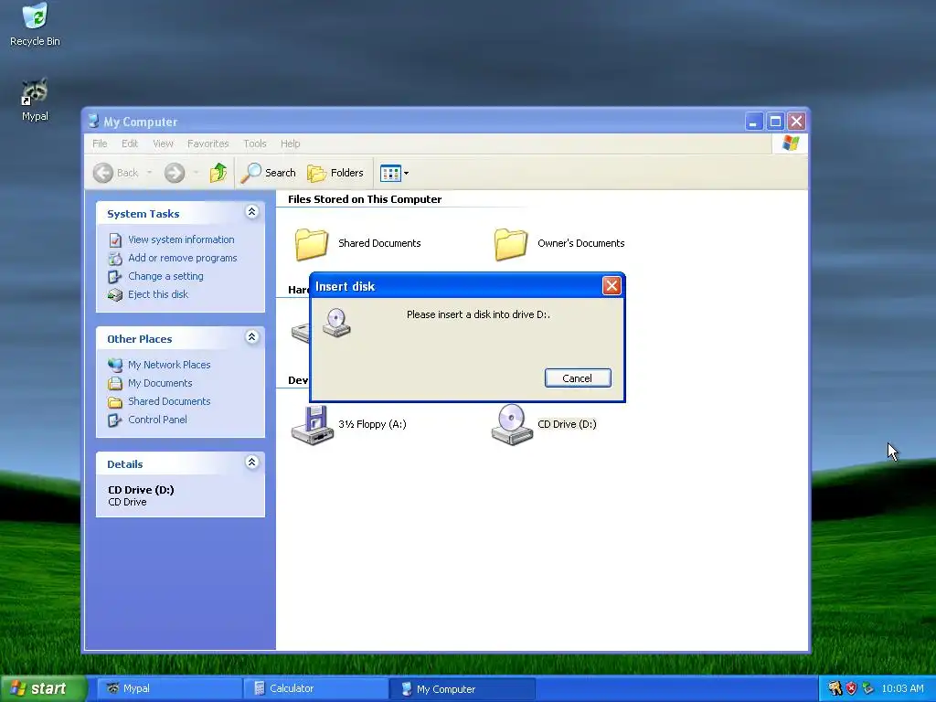Open the File menu
Image resolution: width=936 pixels, height=702 pixels.
pyautogui.click(x=100, y=144)
